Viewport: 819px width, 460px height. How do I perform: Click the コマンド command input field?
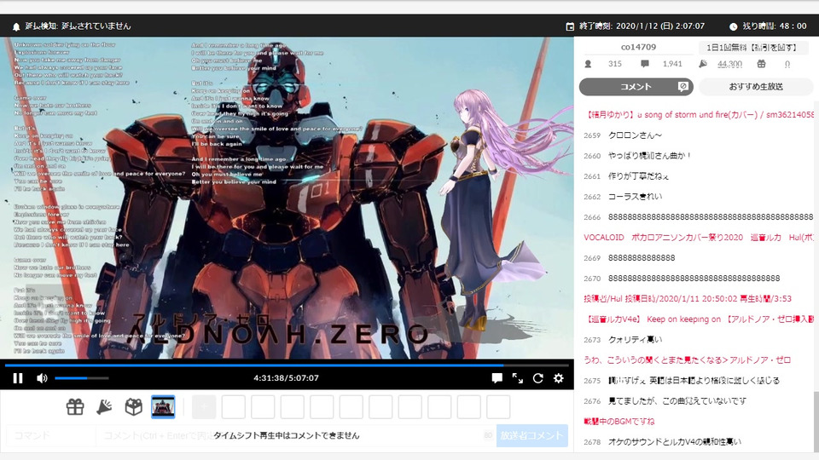click(x=50, y=435)
